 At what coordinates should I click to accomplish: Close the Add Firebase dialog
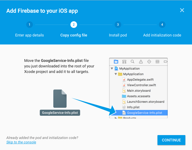tap(182, 10)
